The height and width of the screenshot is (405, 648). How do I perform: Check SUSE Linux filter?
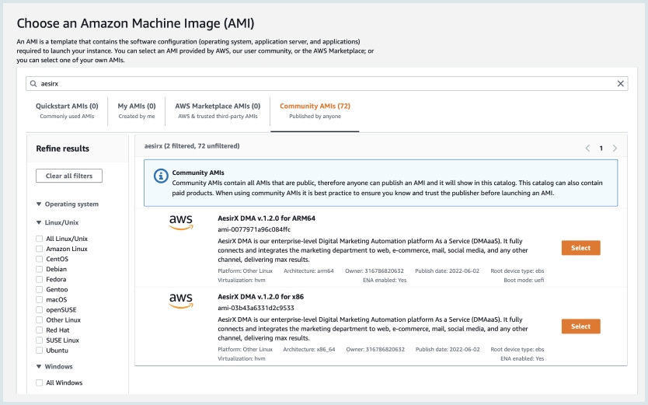[40, 340]
